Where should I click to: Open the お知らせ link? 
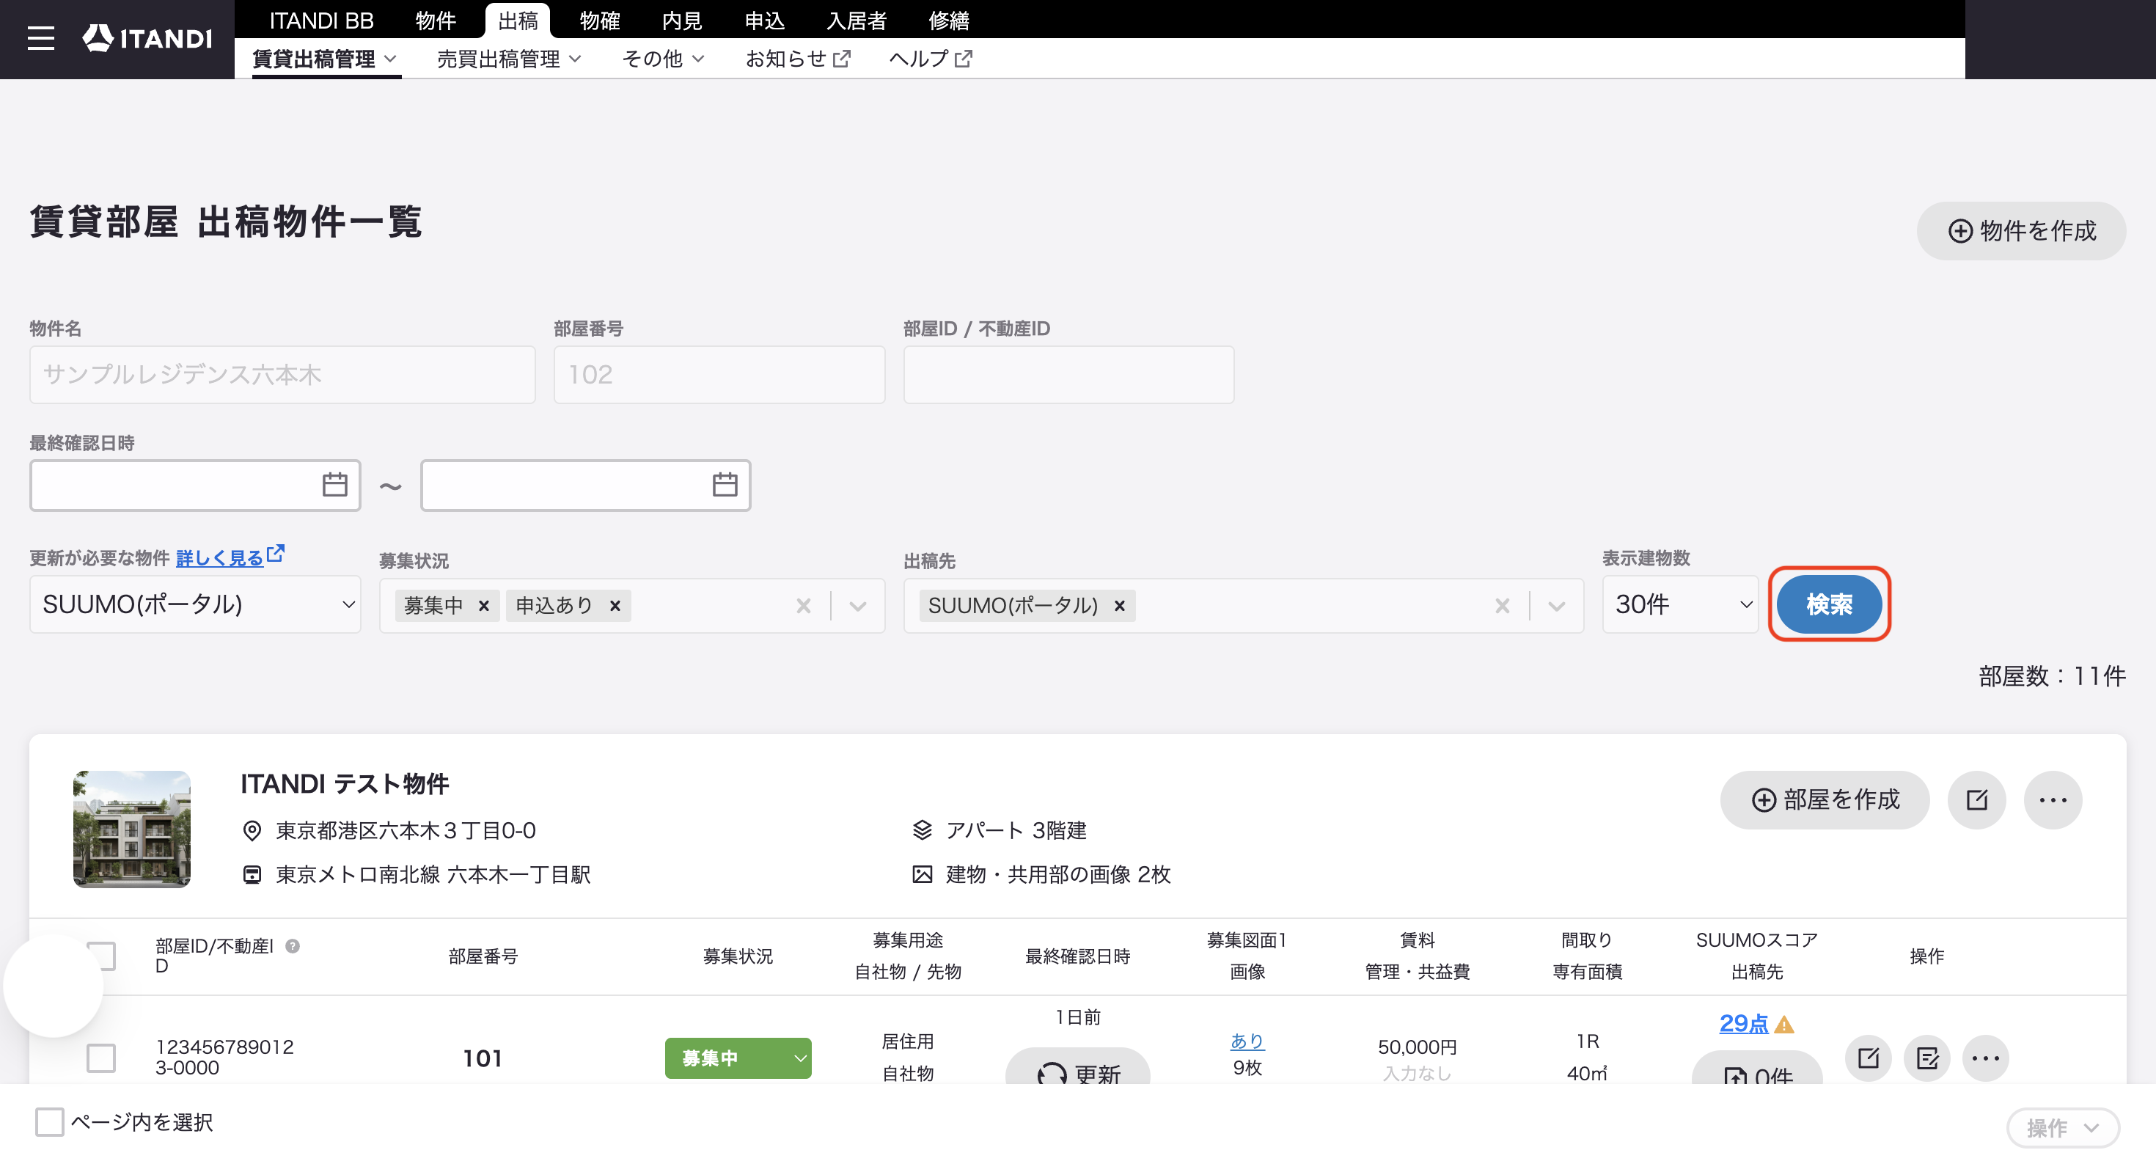click(798, 59)
